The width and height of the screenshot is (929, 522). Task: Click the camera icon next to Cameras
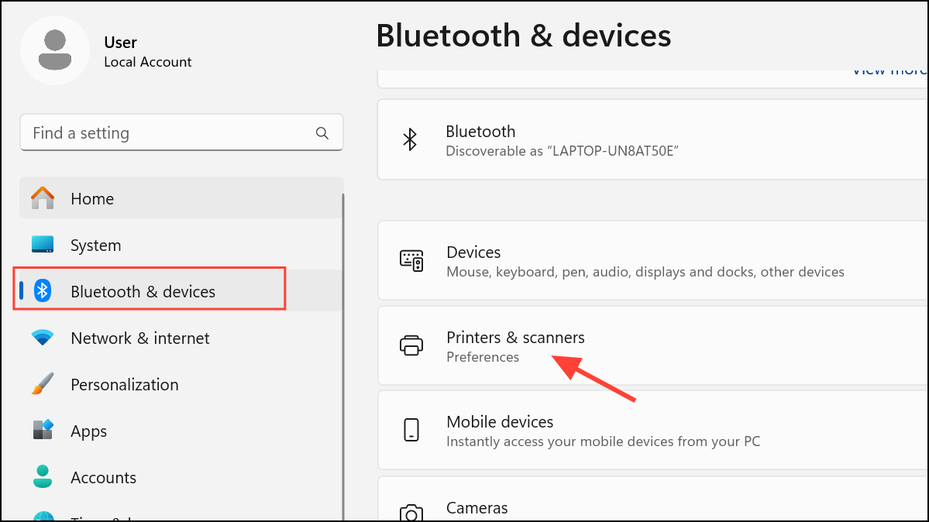click(x=411, y=513)
